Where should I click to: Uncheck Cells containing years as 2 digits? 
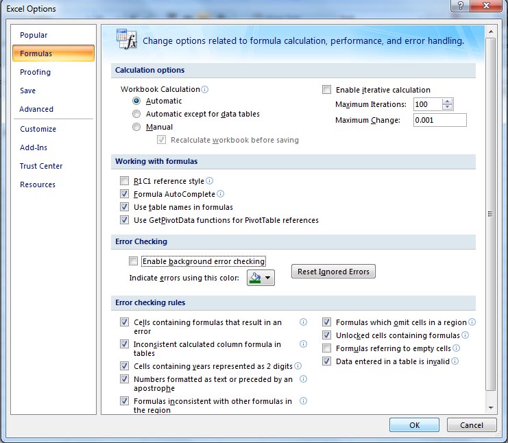point(124,366)
